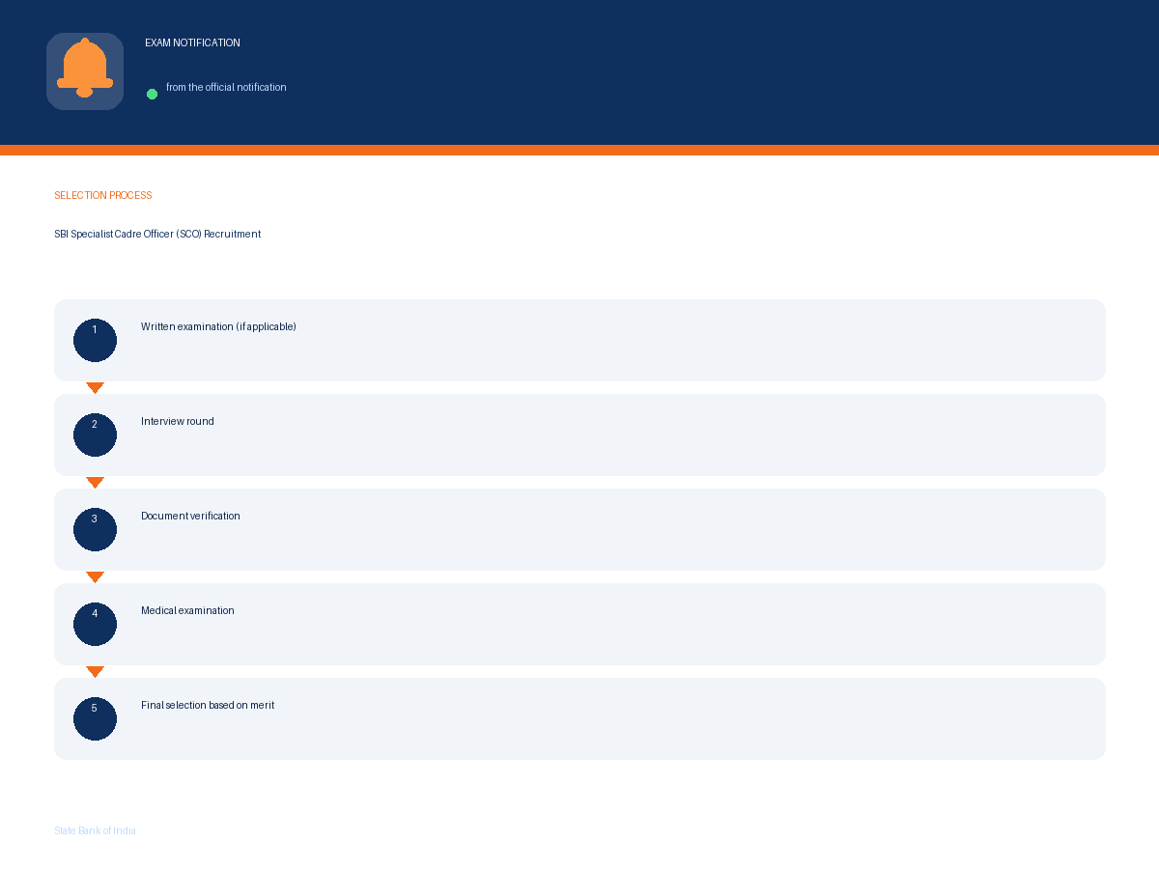Select step 2 number circle

(x=95, y=434)
